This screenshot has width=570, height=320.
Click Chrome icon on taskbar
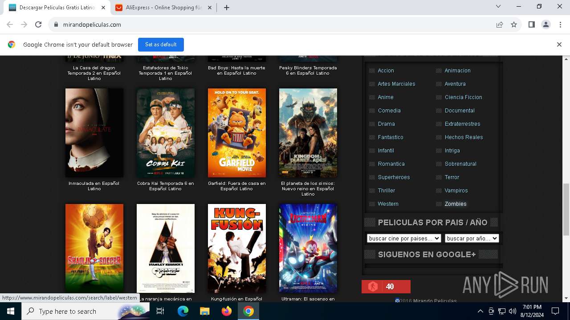248,311
